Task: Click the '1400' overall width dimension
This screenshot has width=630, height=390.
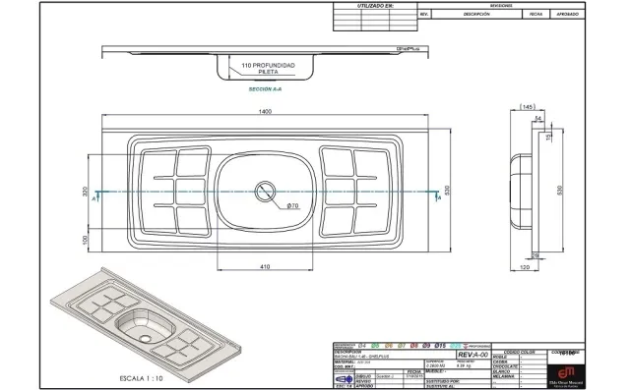Action: coord(265,111)
